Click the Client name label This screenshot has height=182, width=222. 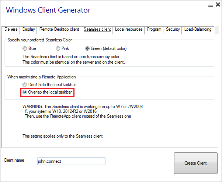[15, 160]
